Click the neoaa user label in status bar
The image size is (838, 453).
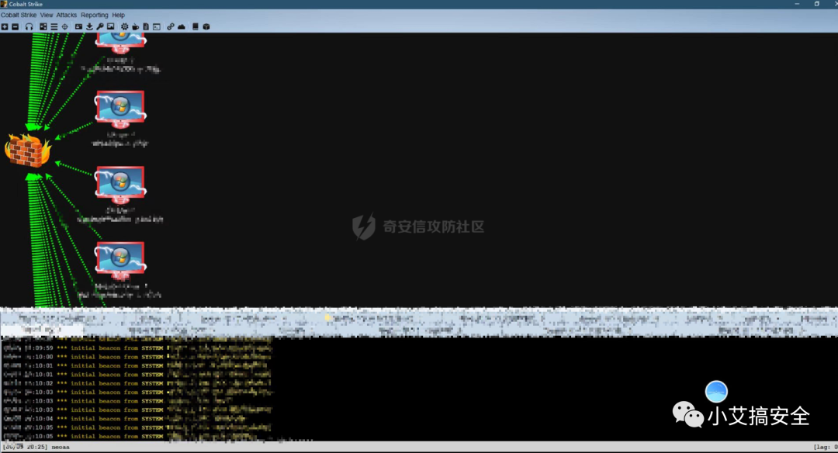point(61,447)
